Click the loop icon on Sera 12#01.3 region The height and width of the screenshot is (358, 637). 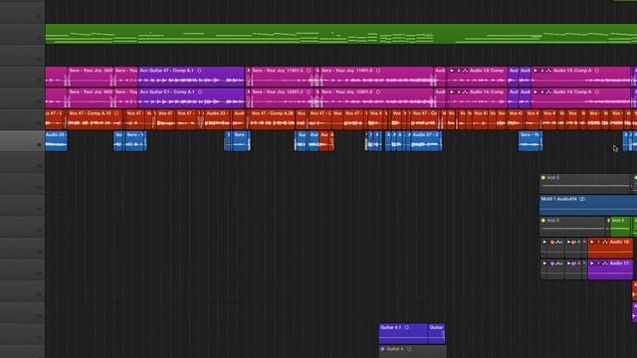point(309,92)
